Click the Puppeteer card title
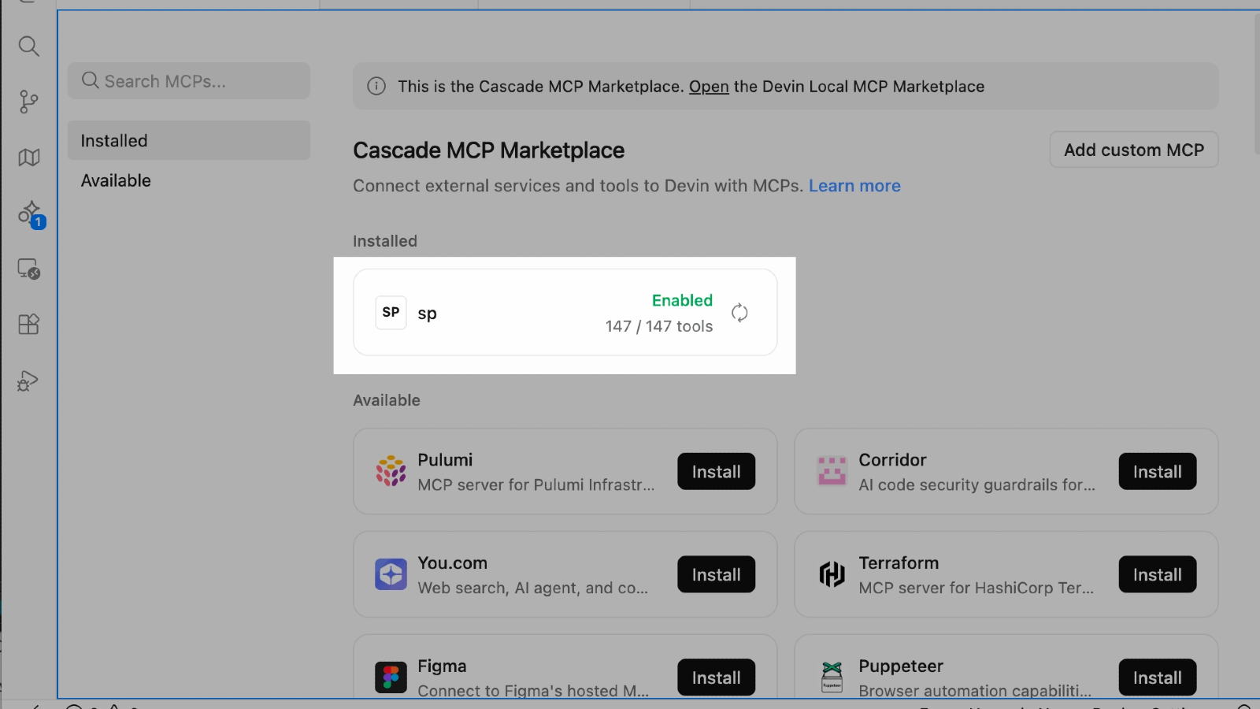1260x709 pixels. pyautogui.click(x=901, y=666)
